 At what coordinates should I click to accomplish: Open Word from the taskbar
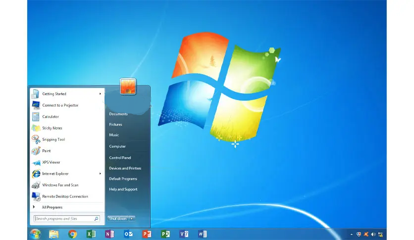pyautogui.click(x=202, y=234)
